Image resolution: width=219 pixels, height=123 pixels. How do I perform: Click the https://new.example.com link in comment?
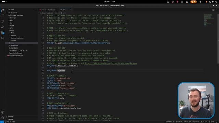[x=124, y=63]
